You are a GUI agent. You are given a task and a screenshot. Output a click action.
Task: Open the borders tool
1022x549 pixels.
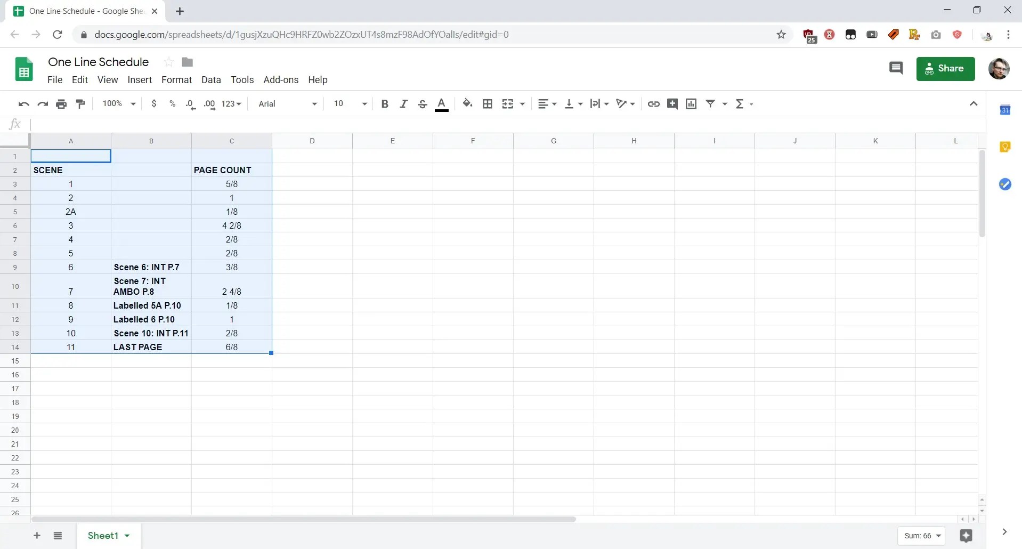487,104
